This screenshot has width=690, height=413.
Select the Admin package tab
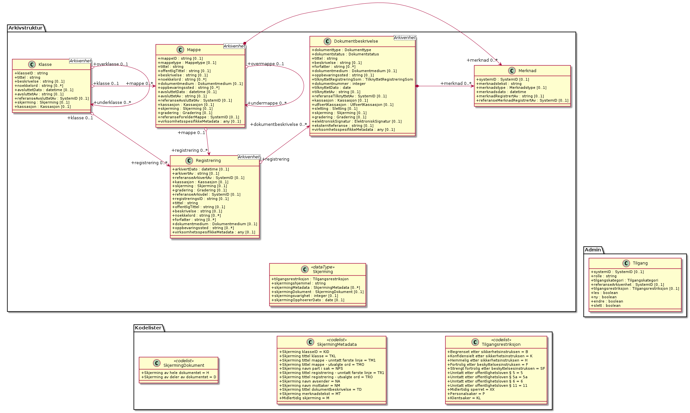point(593,250)
